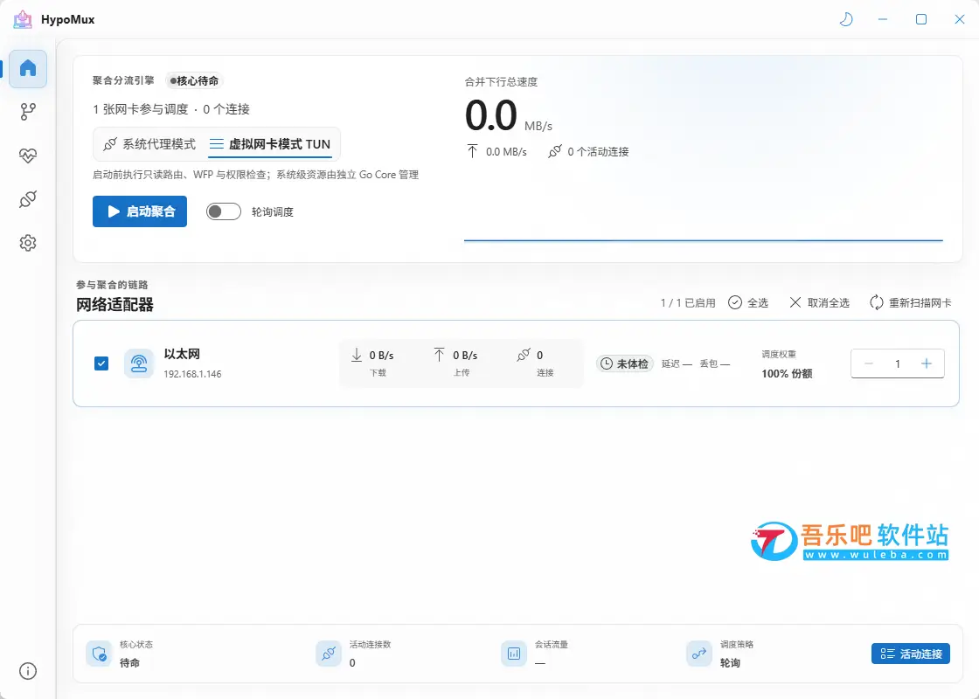The image size is (979, 699).
Task: Click the upload arrow icon for 以太网
Action: [440, 355]
